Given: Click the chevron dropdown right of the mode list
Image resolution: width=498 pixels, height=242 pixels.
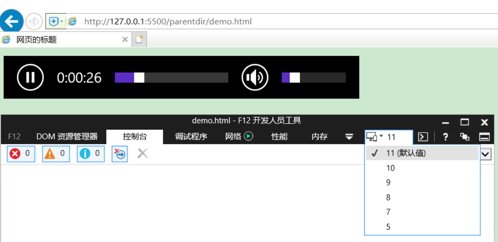Looking at the screenshot, I should [486, 154].
